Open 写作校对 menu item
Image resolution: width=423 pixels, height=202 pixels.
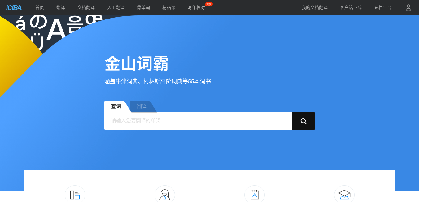pyautogui.click(x=196, y=8)
